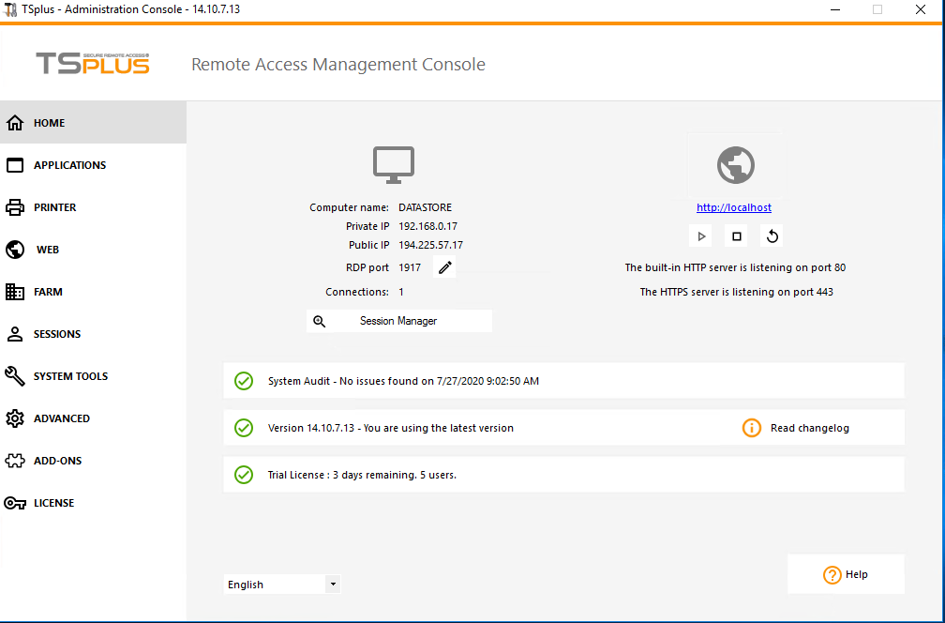Click the Trial License green checkmark
945x623 pixels.
pos(244,475)
